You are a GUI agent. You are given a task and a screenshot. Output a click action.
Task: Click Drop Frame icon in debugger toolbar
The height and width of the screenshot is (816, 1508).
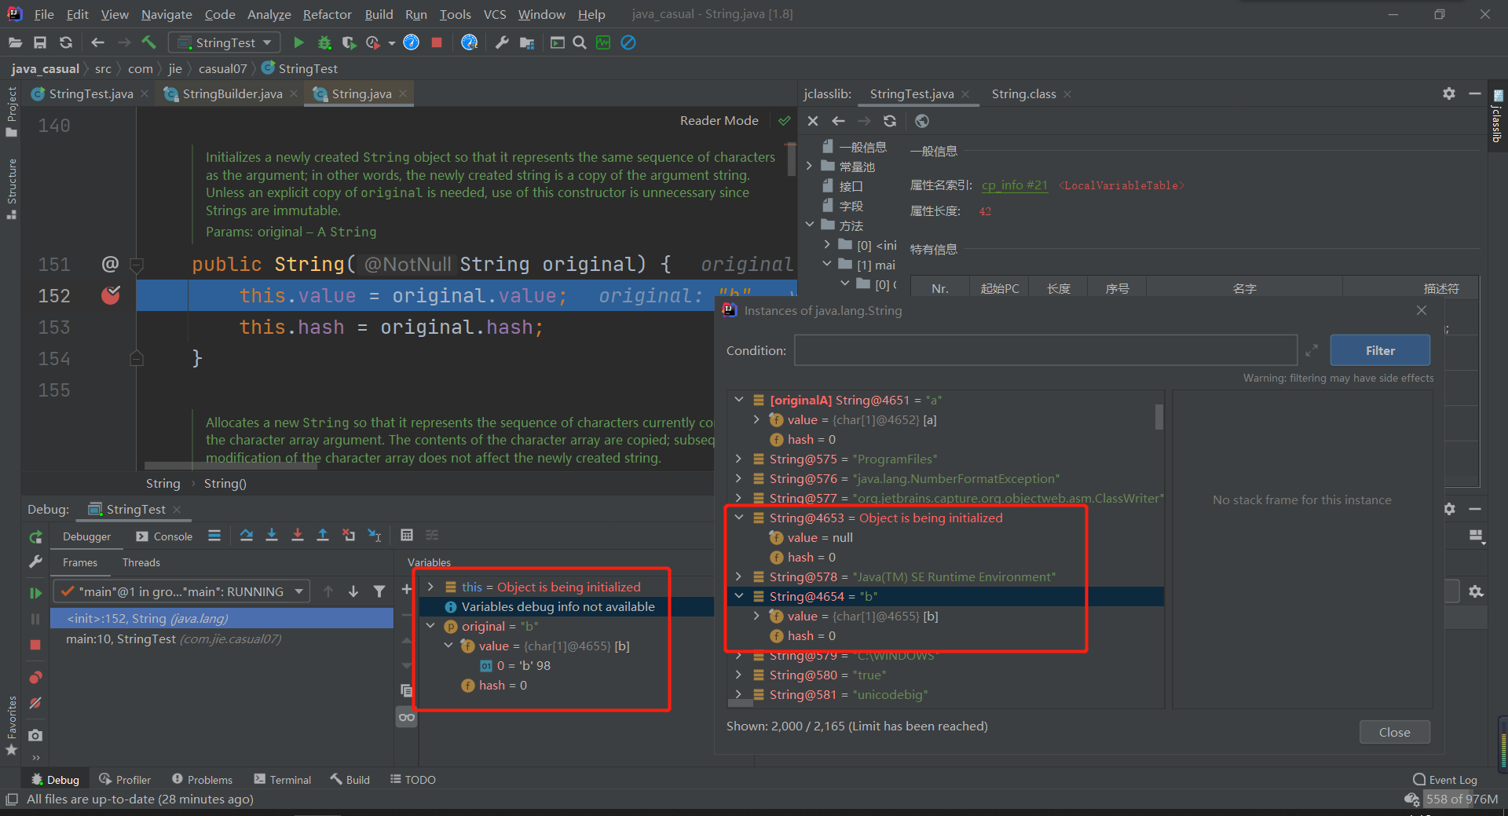click(x=349, y=536)
